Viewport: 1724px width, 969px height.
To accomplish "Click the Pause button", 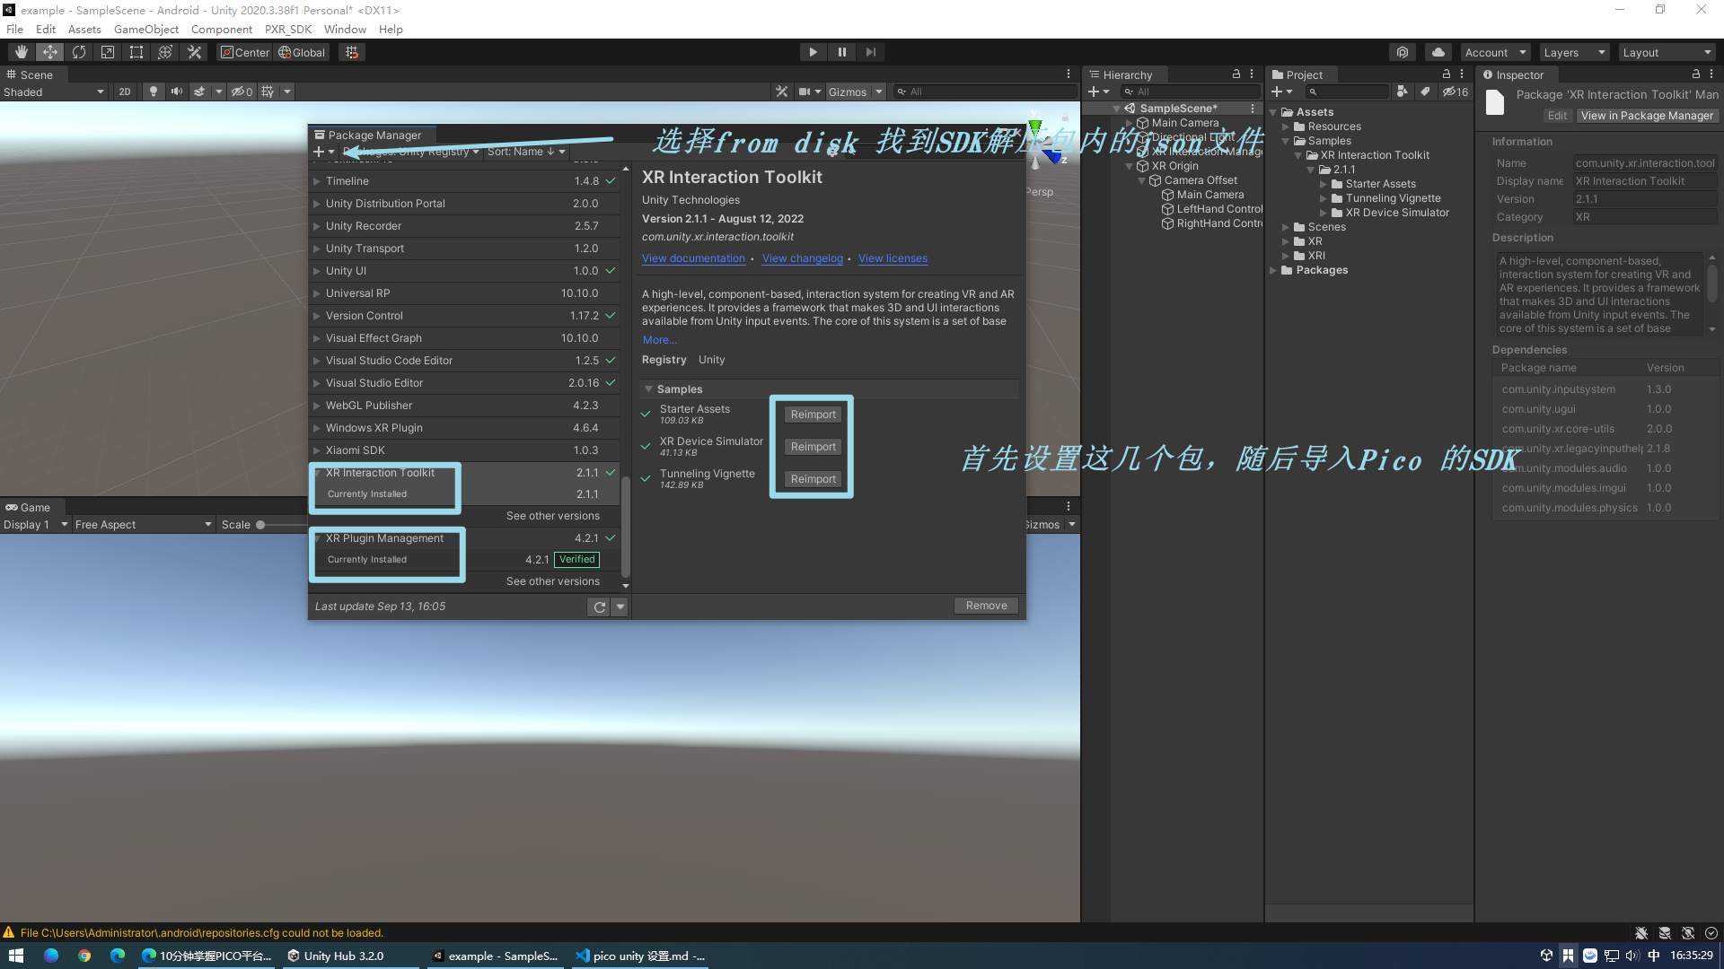I will tap(841, 52).
